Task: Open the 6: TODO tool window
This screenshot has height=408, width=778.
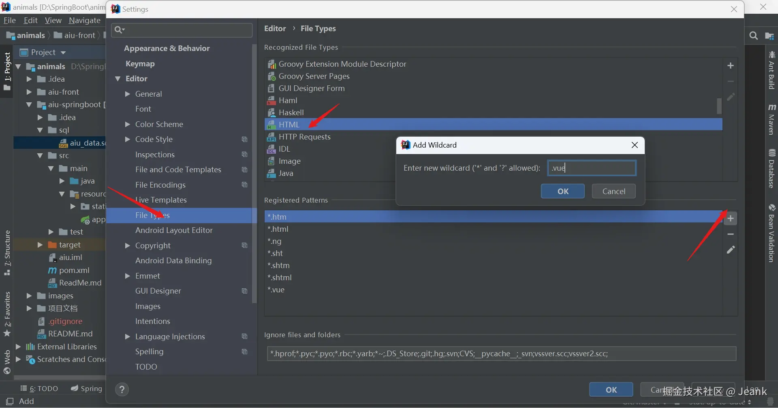Action: [x=39, y=389]
